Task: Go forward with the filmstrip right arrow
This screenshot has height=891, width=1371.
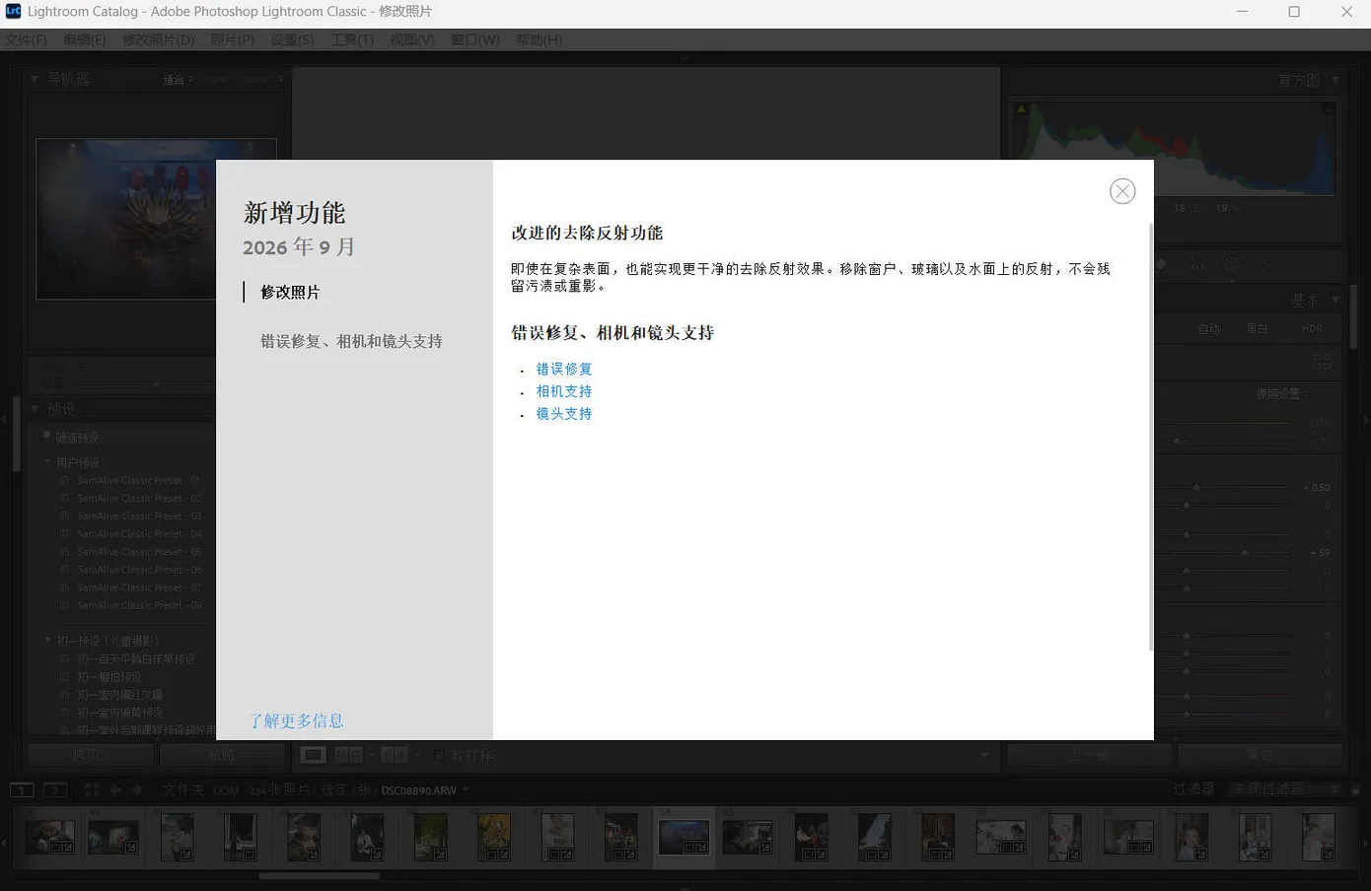Action: point(136,789)
